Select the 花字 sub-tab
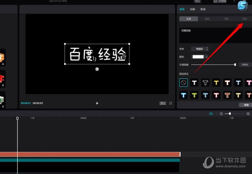 [244, 19]
